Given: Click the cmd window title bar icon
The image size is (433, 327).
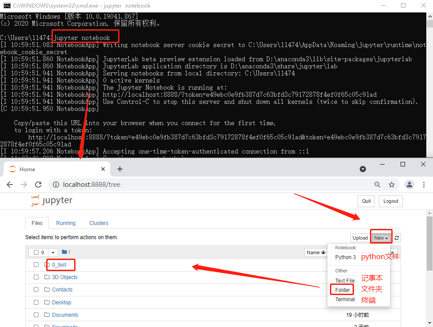Looking at the screenshot, I should (x=7, y=5).
